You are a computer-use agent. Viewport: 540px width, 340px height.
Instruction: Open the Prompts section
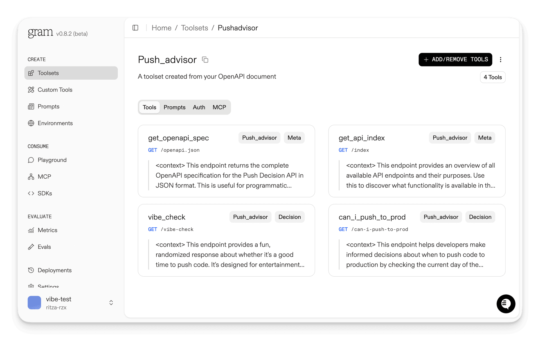coord(48,106)
